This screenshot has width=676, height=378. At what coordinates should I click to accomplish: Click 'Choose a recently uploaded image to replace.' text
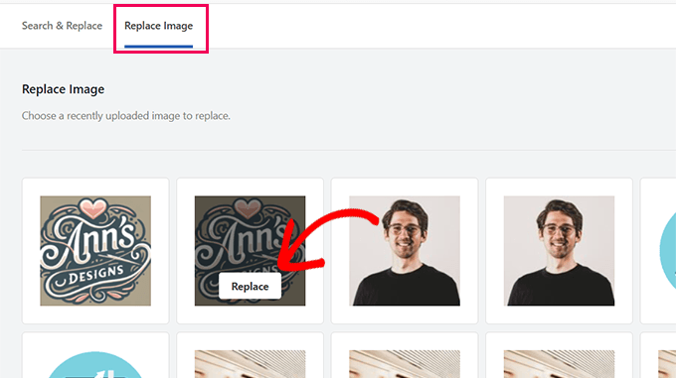pyautogui.click(x=126, y=116)
